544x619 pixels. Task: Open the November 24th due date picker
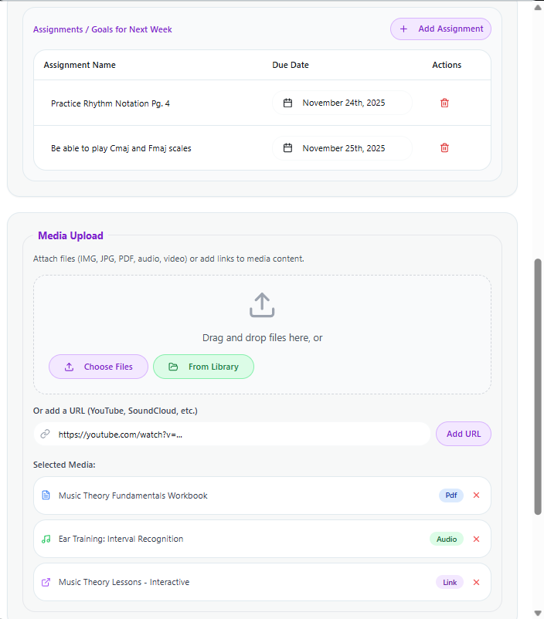click(342, 103)
